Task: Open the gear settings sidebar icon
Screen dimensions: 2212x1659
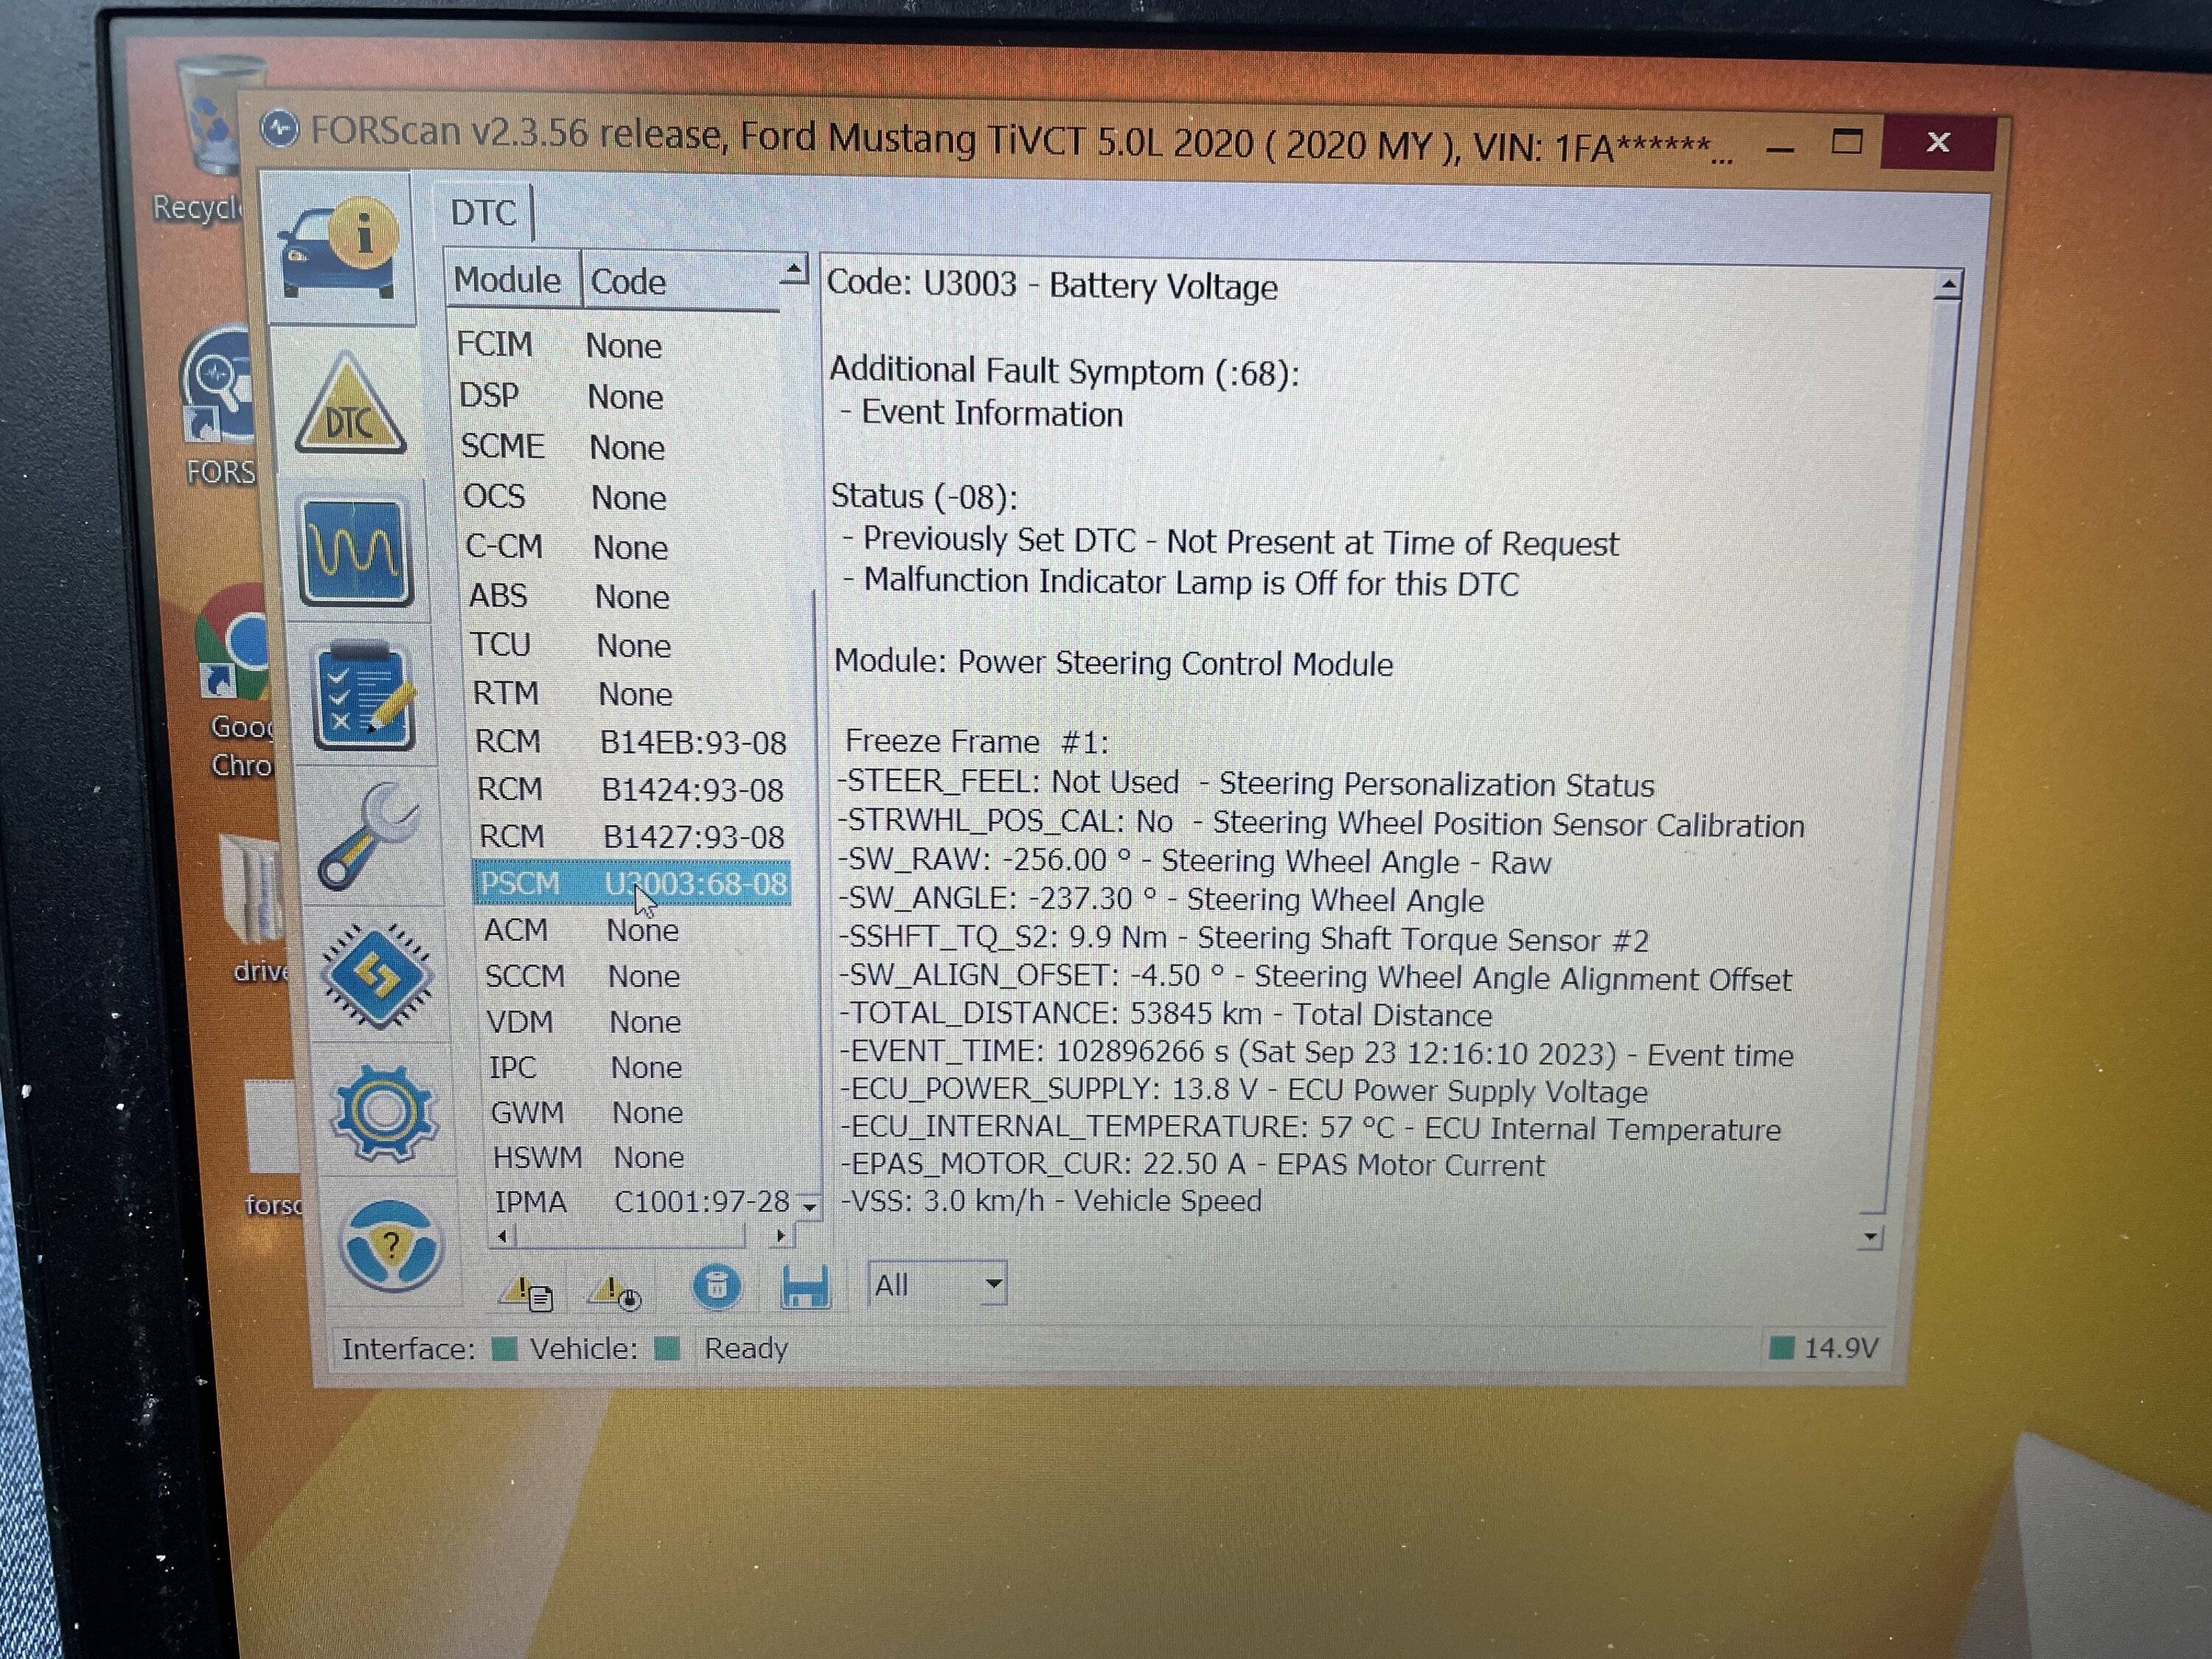Action: click(x=384, y=1112)
